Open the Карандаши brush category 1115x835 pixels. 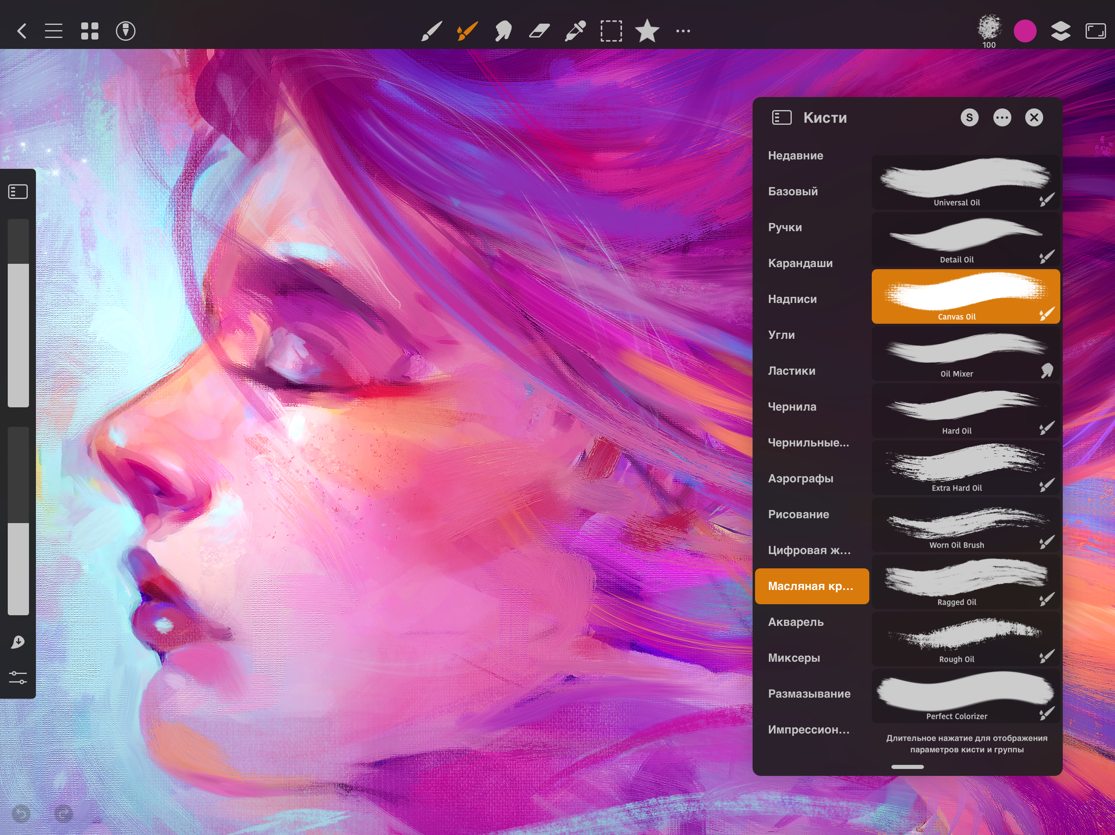coord(800,263)
